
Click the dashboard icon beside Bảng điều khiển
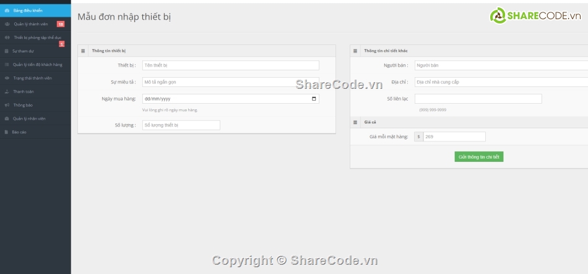[6, 10]
